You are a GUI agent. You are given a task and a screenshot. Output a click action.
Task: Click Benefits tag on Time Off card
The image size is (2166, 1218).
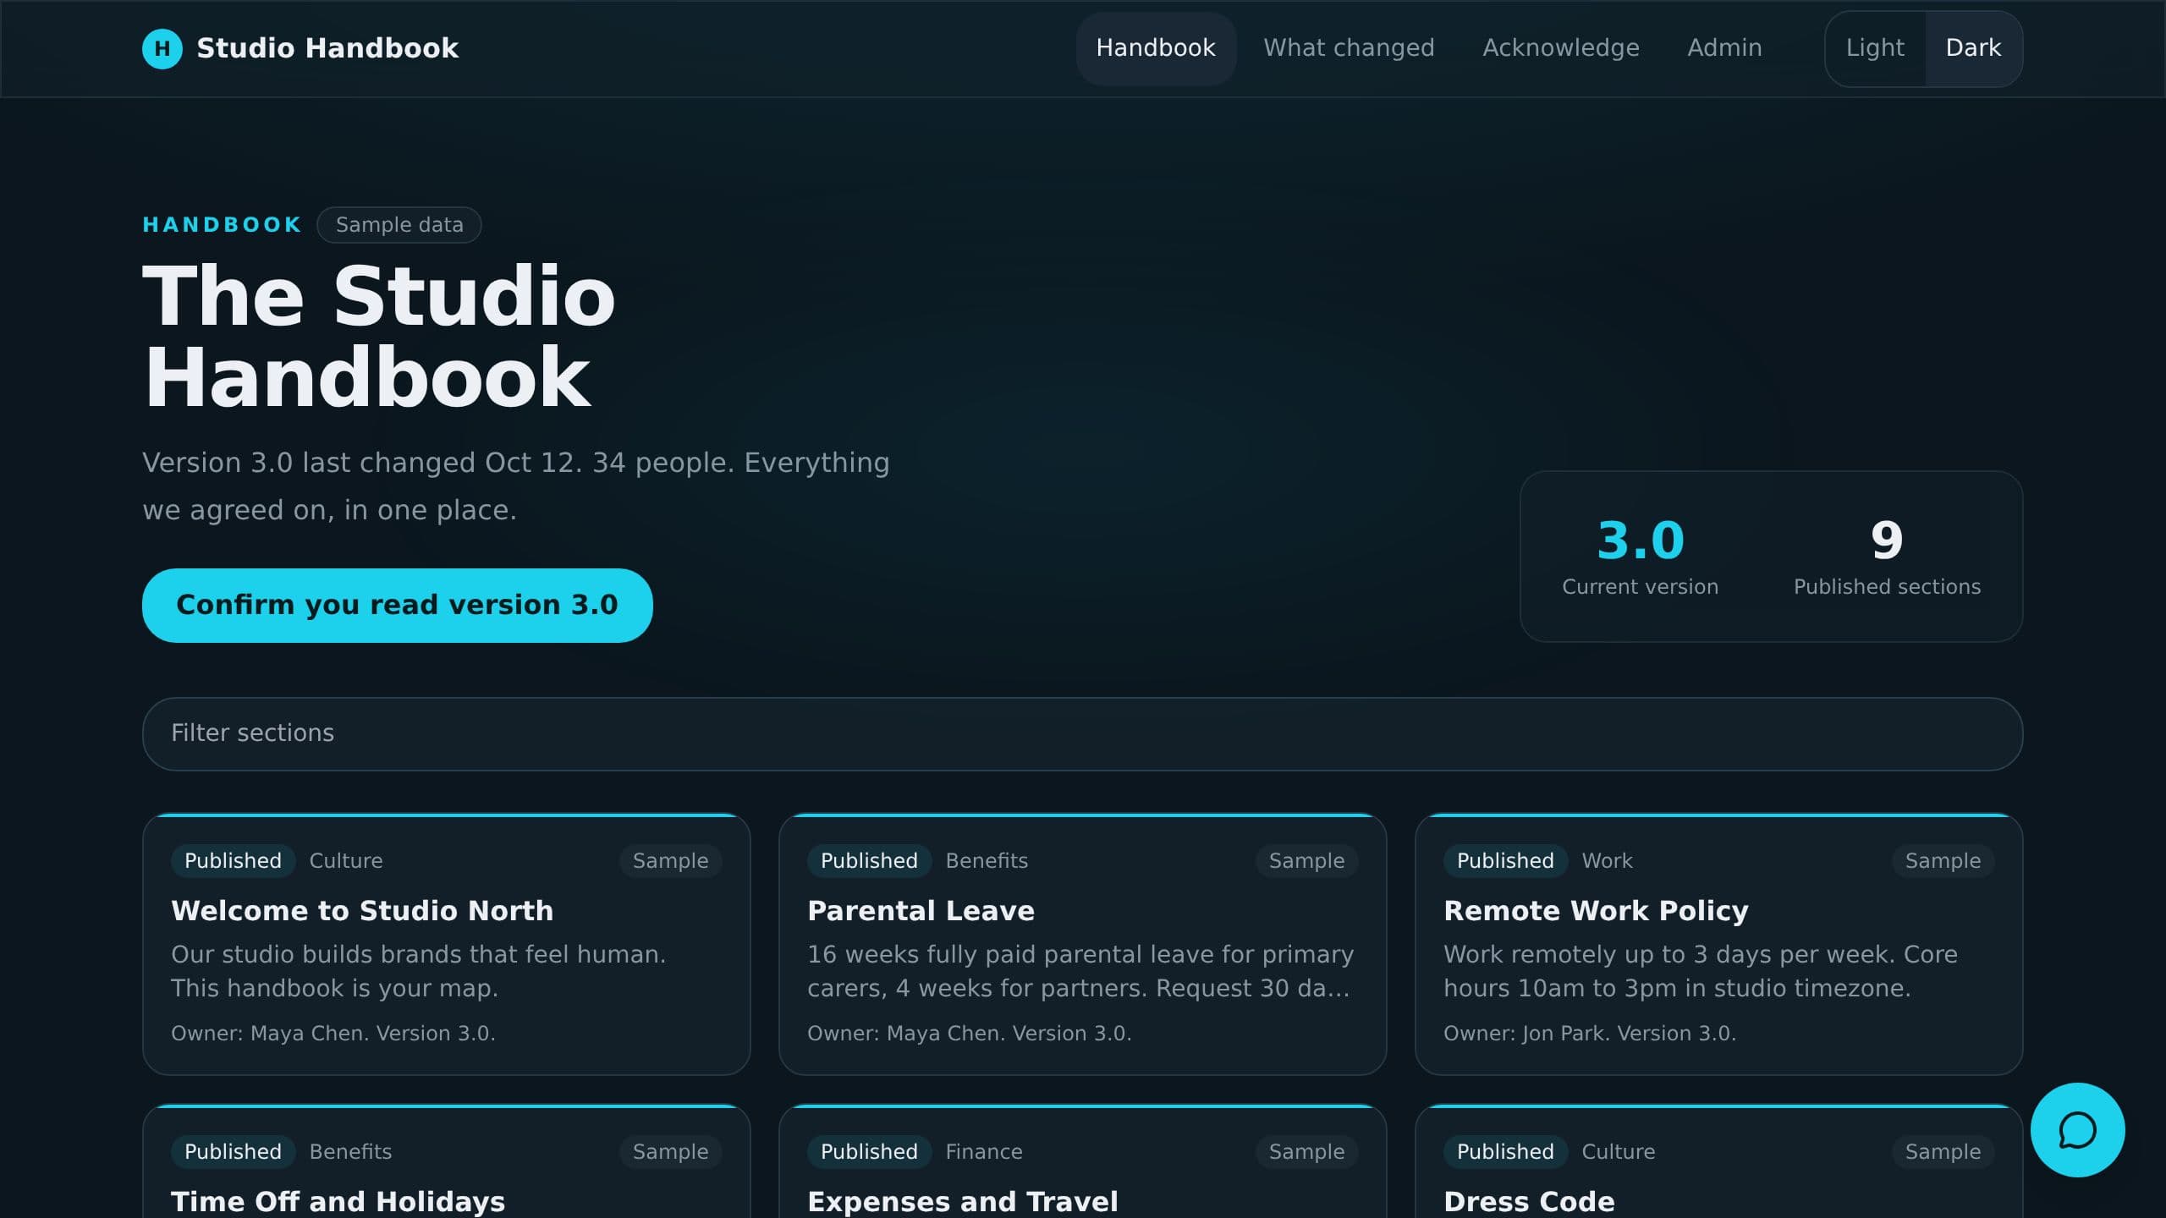tap(350, 1151)
